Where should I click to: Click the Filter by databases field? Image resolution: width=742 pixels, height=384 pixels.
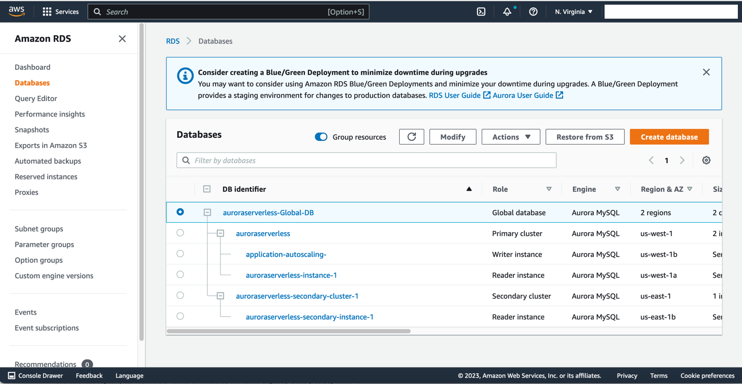(367, 160)
